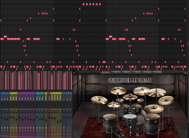Screen dimensions: 189x138
Task: Mute mixer track 34 FX
Action: click(x=64, y=110)
